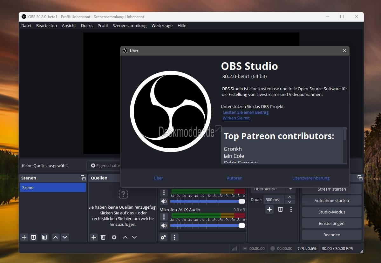Image resolution: width=381 pixels, height=263 pixels.
Task: Delete selected scene using Szenen trash icon
Action: [34, 237]
